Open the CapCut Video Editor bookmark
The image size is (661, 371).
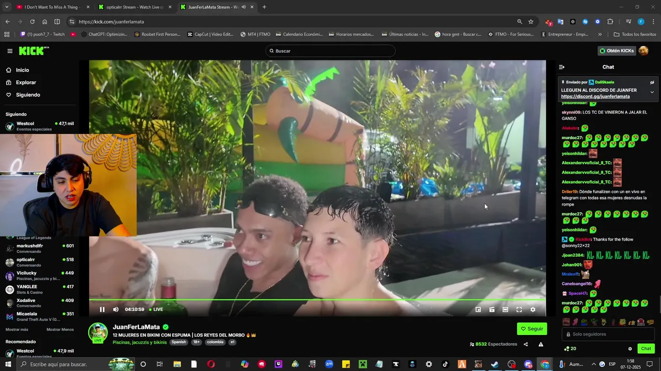point(210,35)
